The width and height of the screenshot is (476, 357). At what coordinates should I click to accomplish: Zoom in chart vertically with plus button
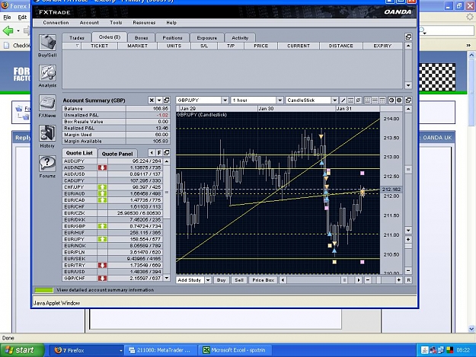409,239
